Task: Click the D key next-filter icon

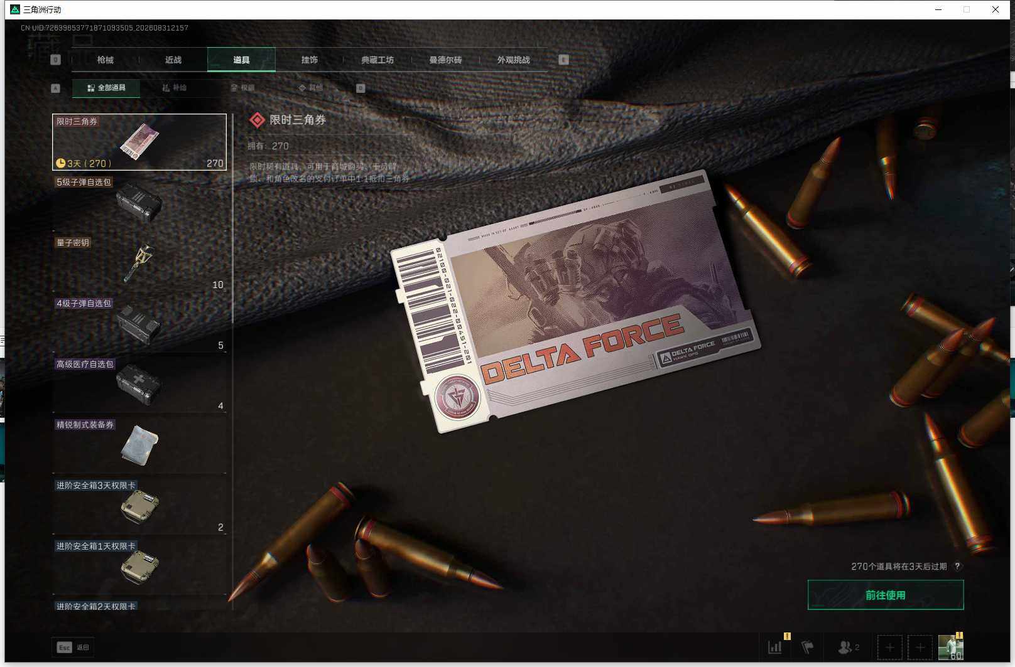Action: [x=361, y=88]
